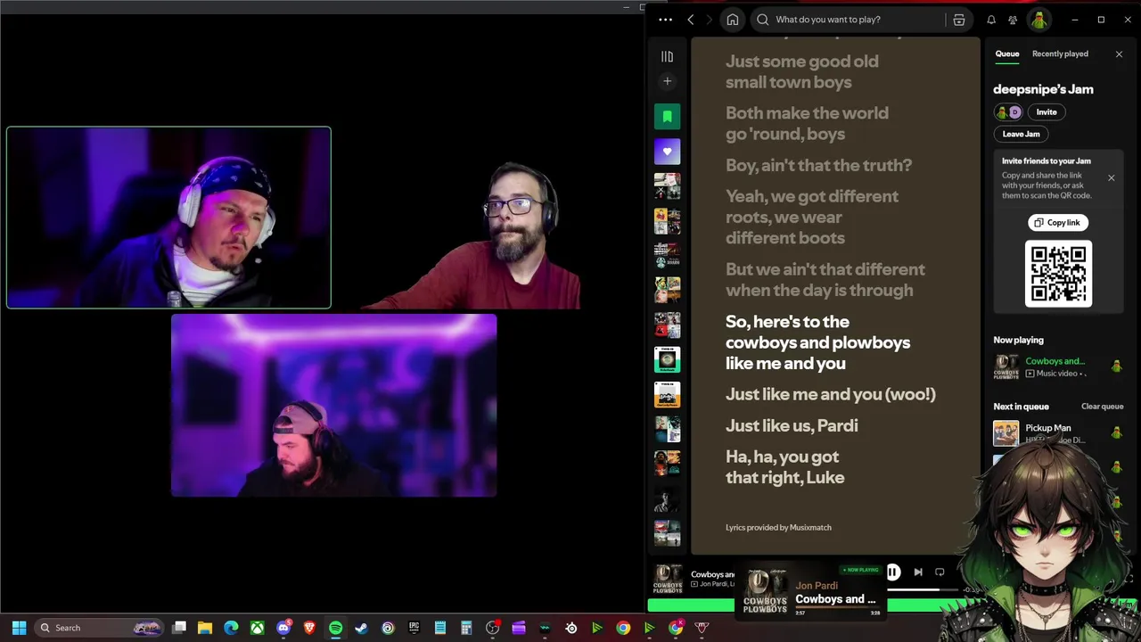
Task: Jump to lyric 'Just like us, Pardi'
Action: coord(792,425)
